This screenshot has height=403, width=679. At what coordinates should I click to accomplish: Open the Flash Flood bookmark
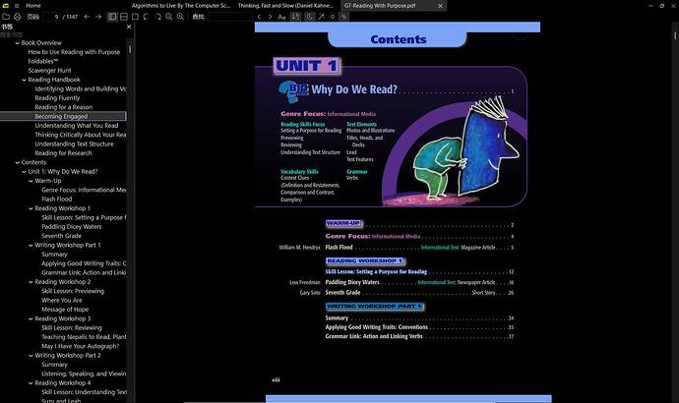point(57,199)
